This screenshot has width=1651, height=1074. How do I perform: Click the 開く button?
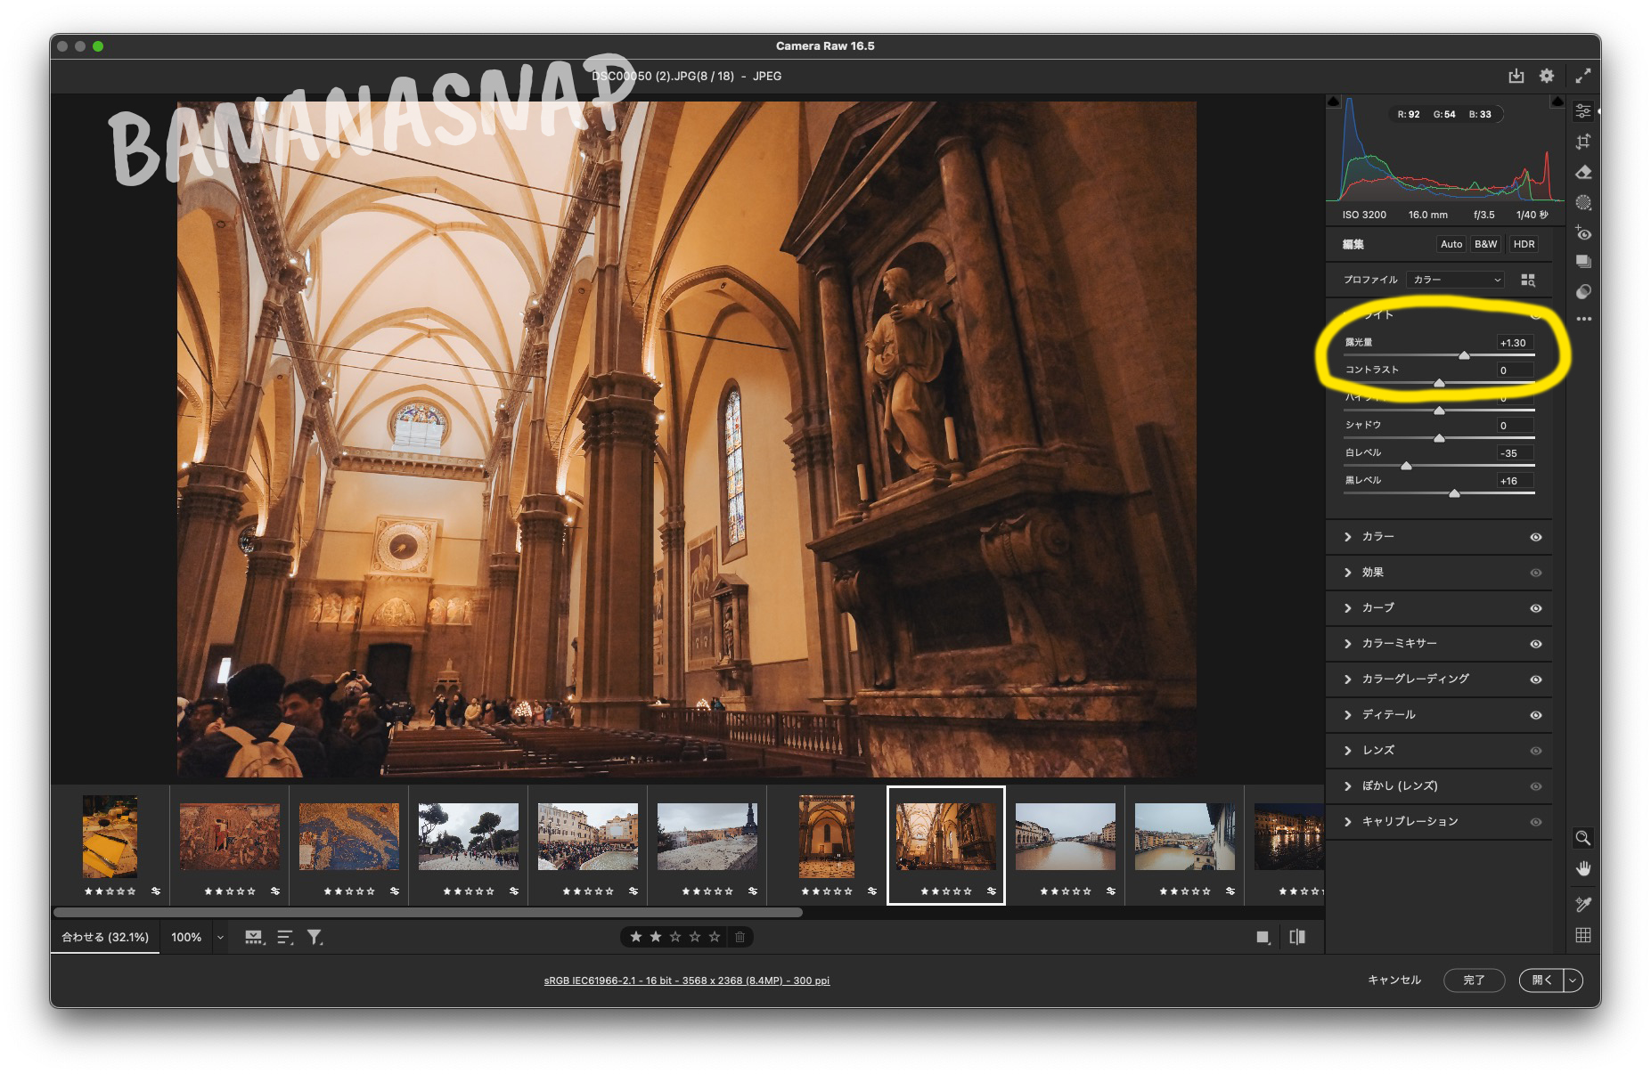click(x=1542, y=980)
